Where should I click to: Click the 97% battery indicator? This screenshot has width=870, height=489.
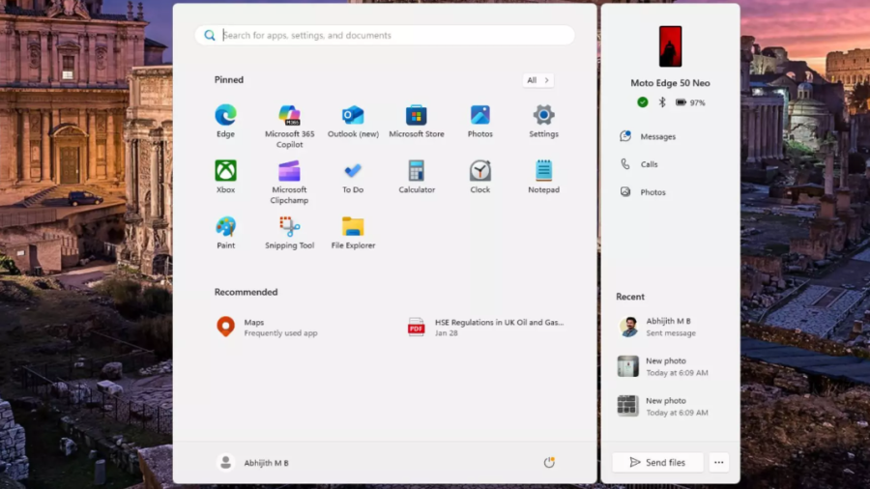pyautogui.click(x=690, y=102)
